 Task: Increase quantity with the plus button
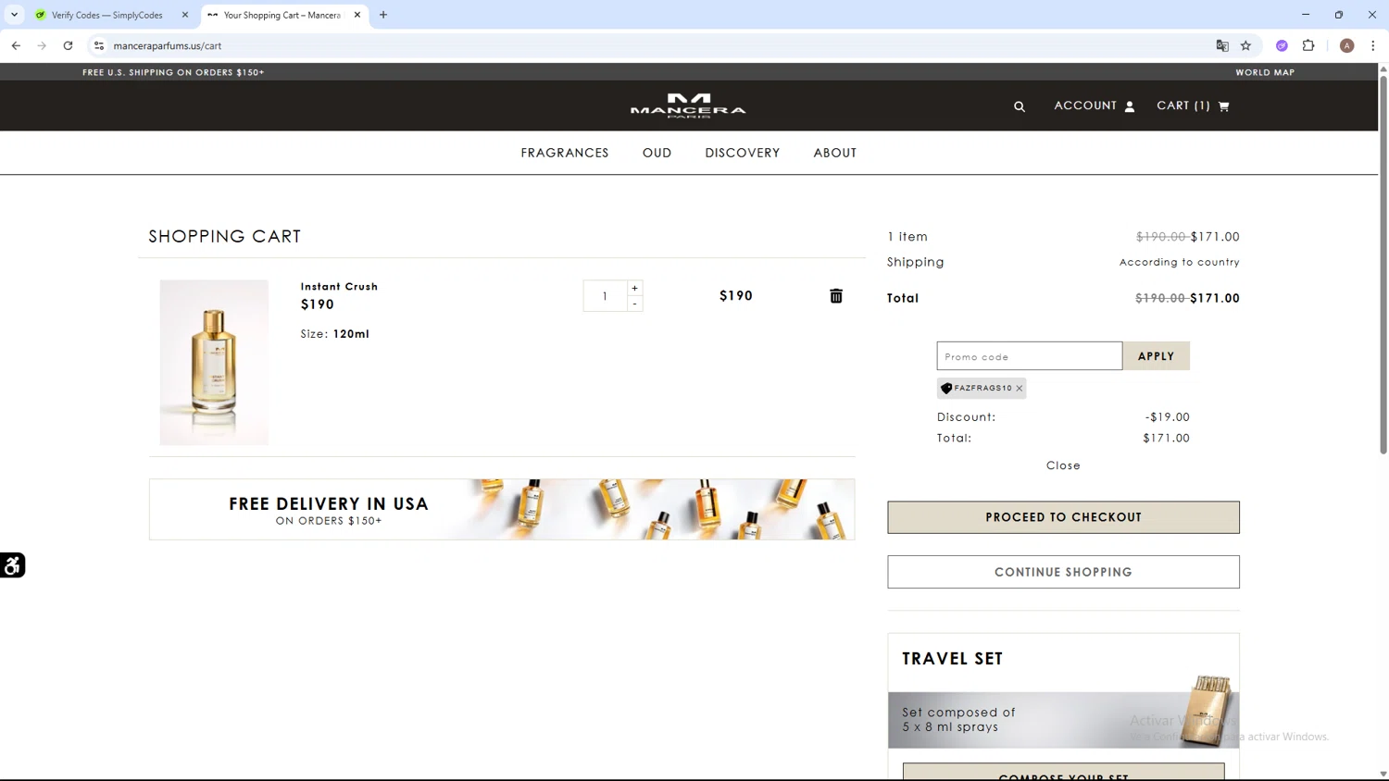coord(634,289)
